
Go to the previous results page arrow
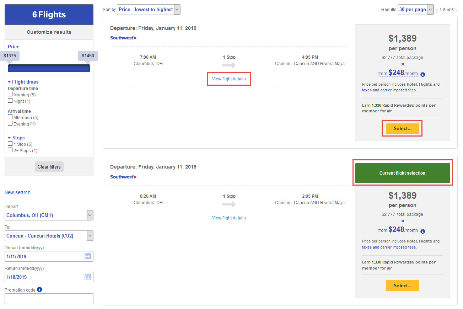coord(437,10)
